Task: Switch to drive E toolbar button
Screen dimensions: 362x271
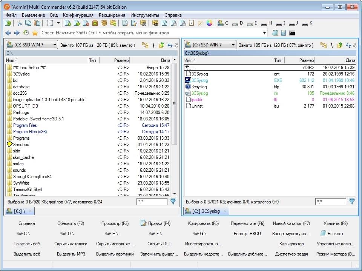Action: click(252, 23)
